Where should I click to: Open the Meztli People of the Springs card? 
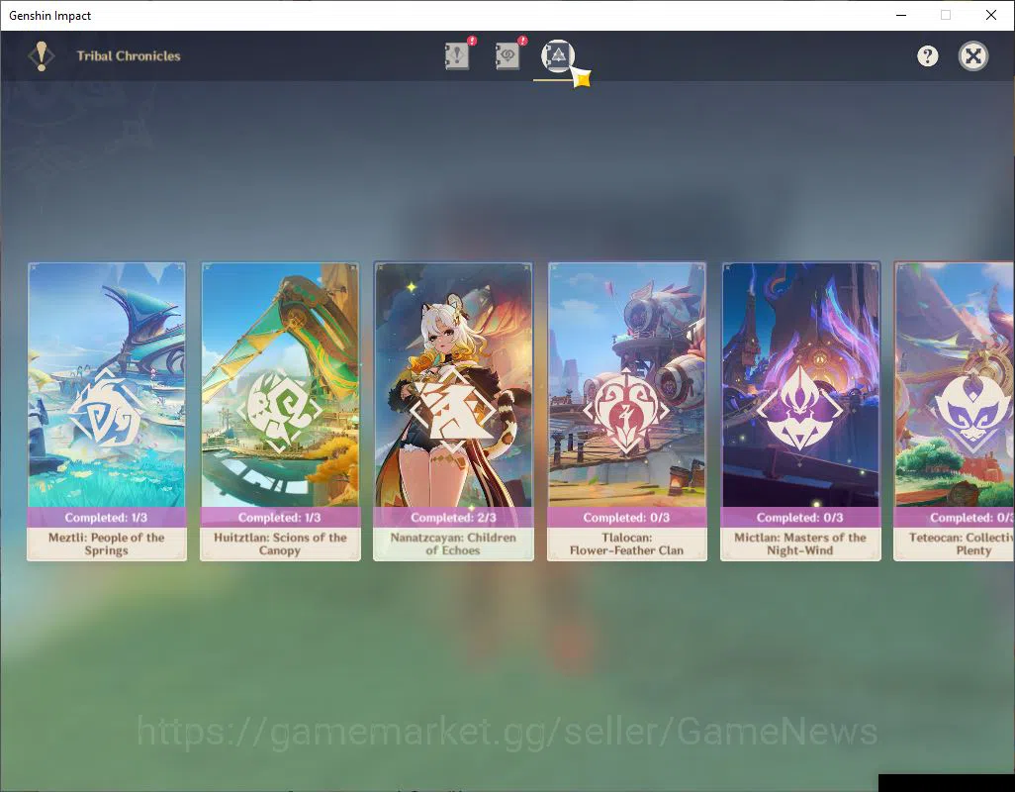[107, 411]
